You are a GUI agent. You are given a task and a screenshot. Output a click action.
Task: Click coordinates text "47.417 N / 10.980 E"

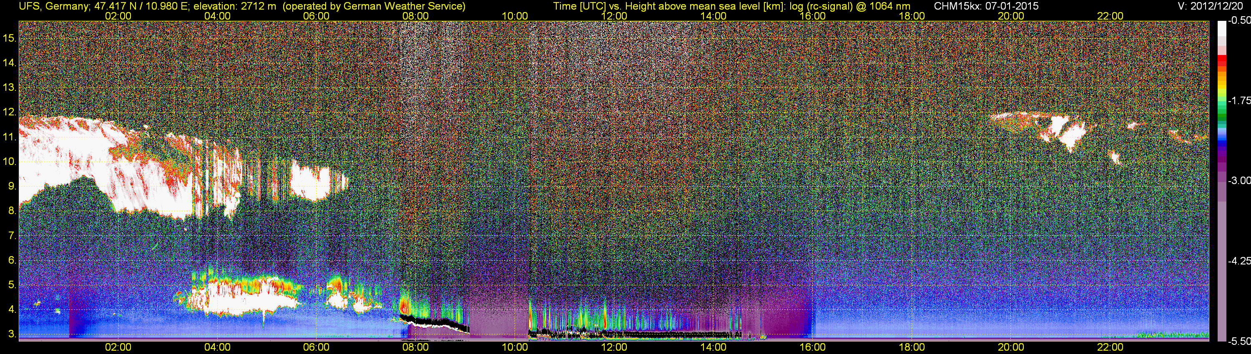pos(141,6)
